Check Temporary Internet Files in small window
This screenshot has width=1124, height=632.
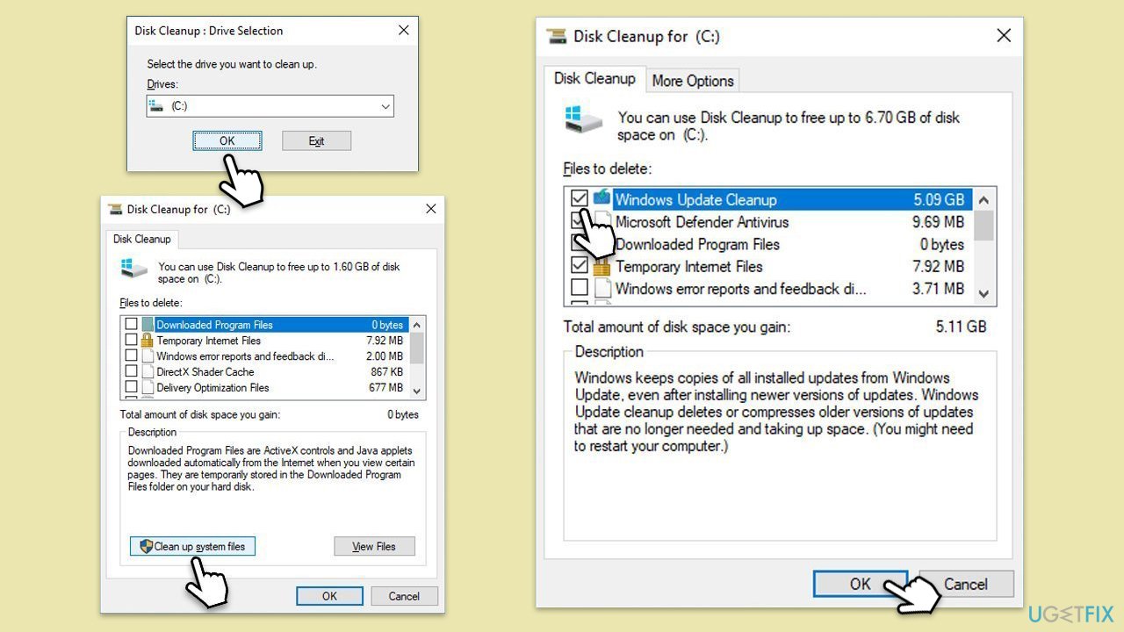(x=131, y=341)
